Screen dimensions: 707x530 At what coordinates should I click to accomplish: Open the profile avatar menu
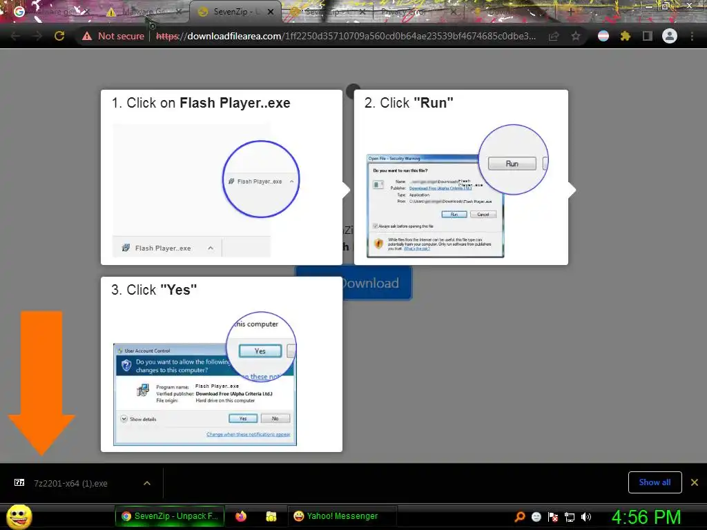(x=670, y=36)
